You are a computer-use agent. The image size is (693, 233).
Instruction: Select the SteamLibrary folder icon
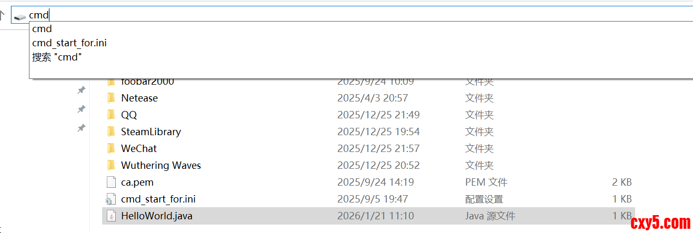click(111, 131)
